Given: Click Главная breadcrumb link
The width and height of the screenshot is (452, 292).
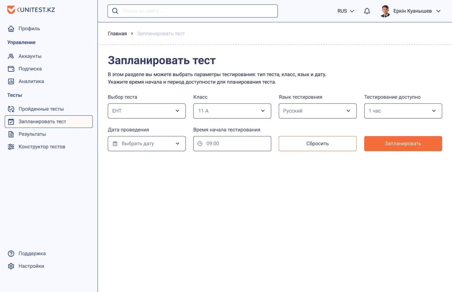Looking at the screenshot, I should click(x=117, y=34).
